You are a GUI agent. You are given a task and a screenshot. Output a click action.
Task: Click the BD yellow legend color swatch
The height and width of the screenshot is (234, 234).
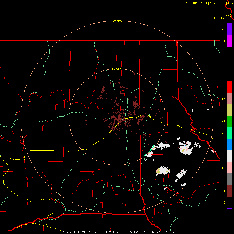230,110
